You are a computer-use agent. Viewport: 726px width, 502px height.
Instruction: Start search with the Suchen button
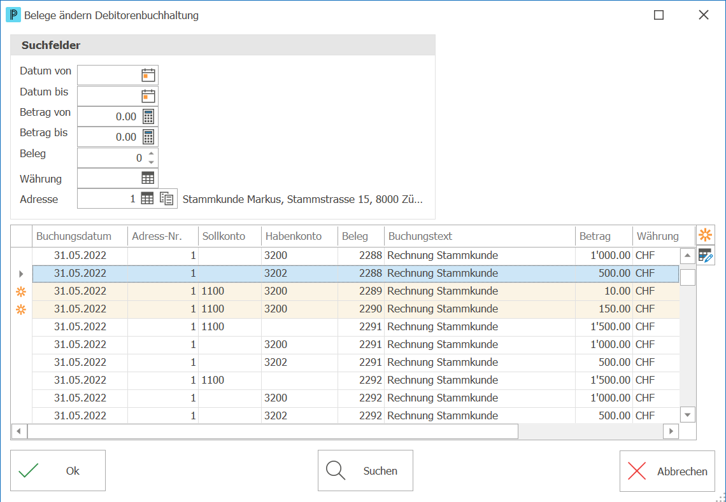click(x=366, y=471)
